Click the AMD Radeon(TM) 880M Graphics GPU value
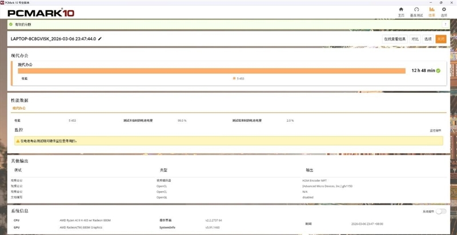The image size is (457, 235). (x=81, y=228)
